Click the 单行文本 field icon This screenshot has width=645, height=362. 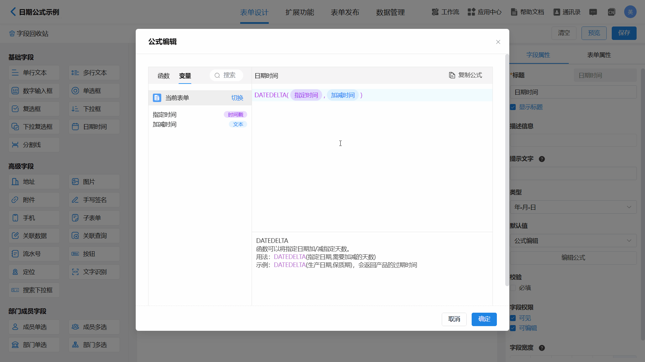tap(15, 73)
